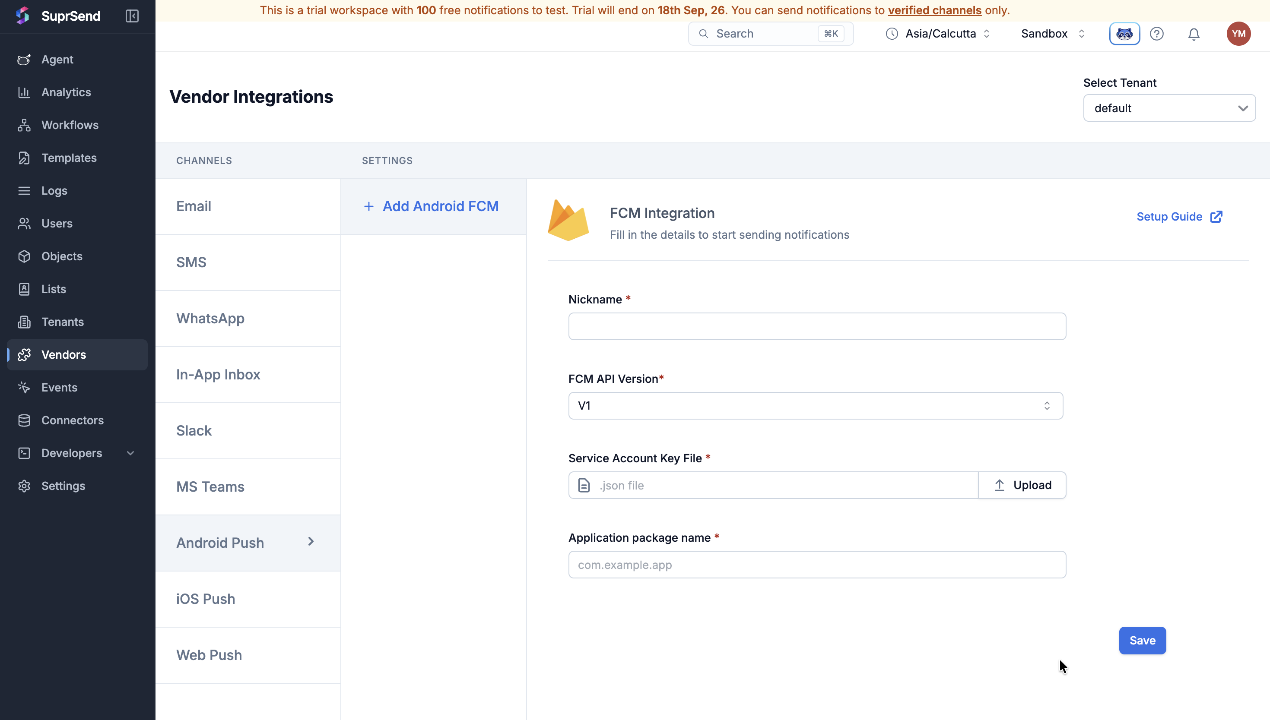Focus the Application package name field

(817, 564)
